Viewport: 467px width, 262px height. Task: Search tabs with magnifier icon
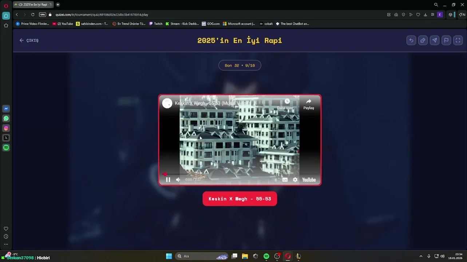436,5
